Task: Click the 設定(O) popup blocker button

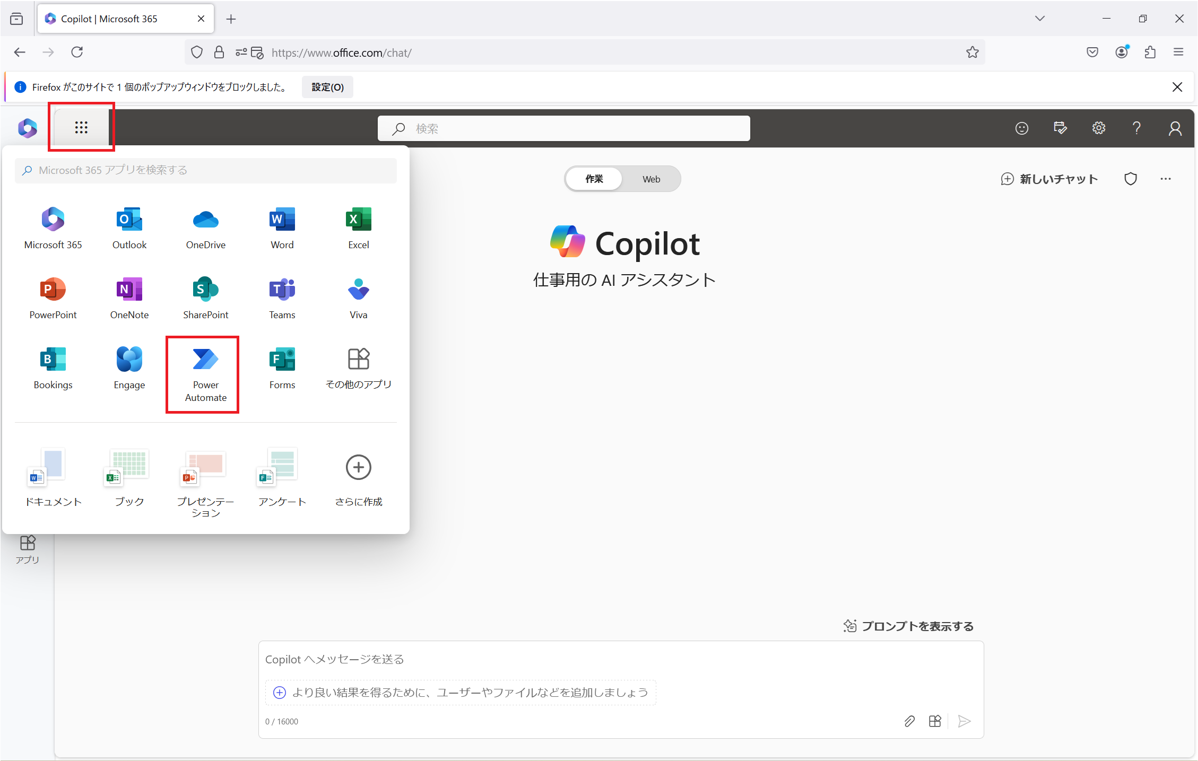Action: point(327,87)
